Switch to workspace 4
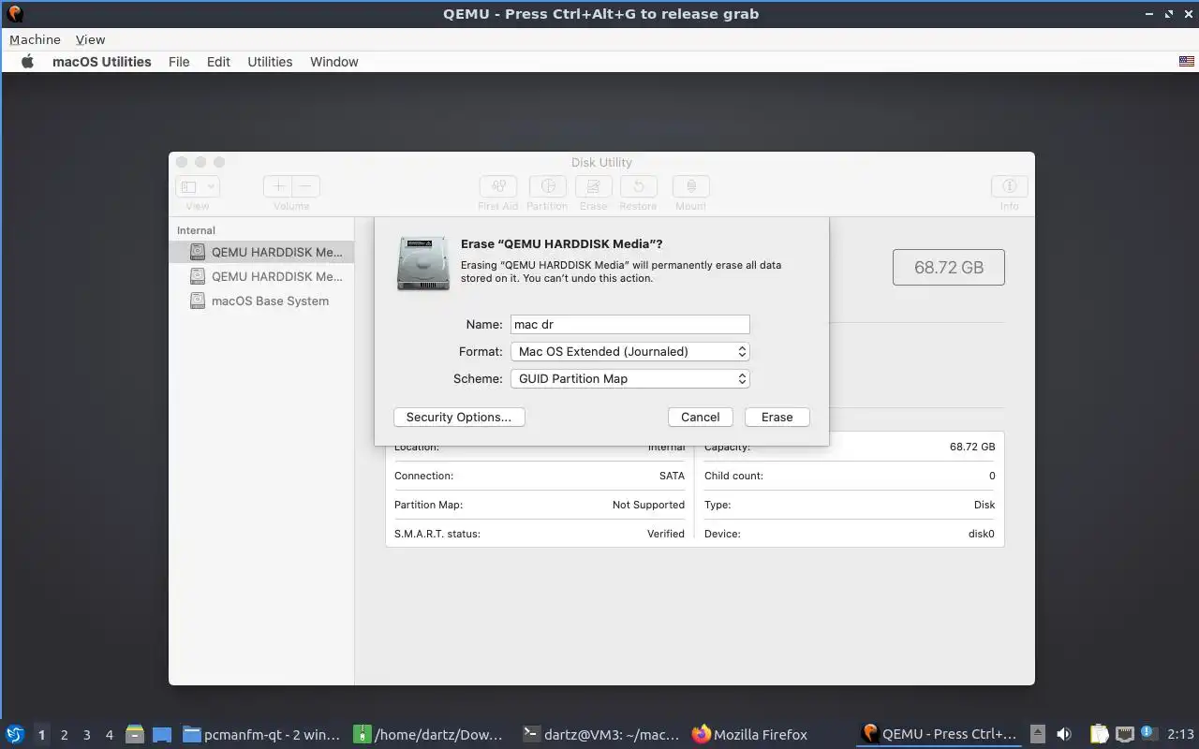This screenshot has width=1199, height=749. click(109, 735)
